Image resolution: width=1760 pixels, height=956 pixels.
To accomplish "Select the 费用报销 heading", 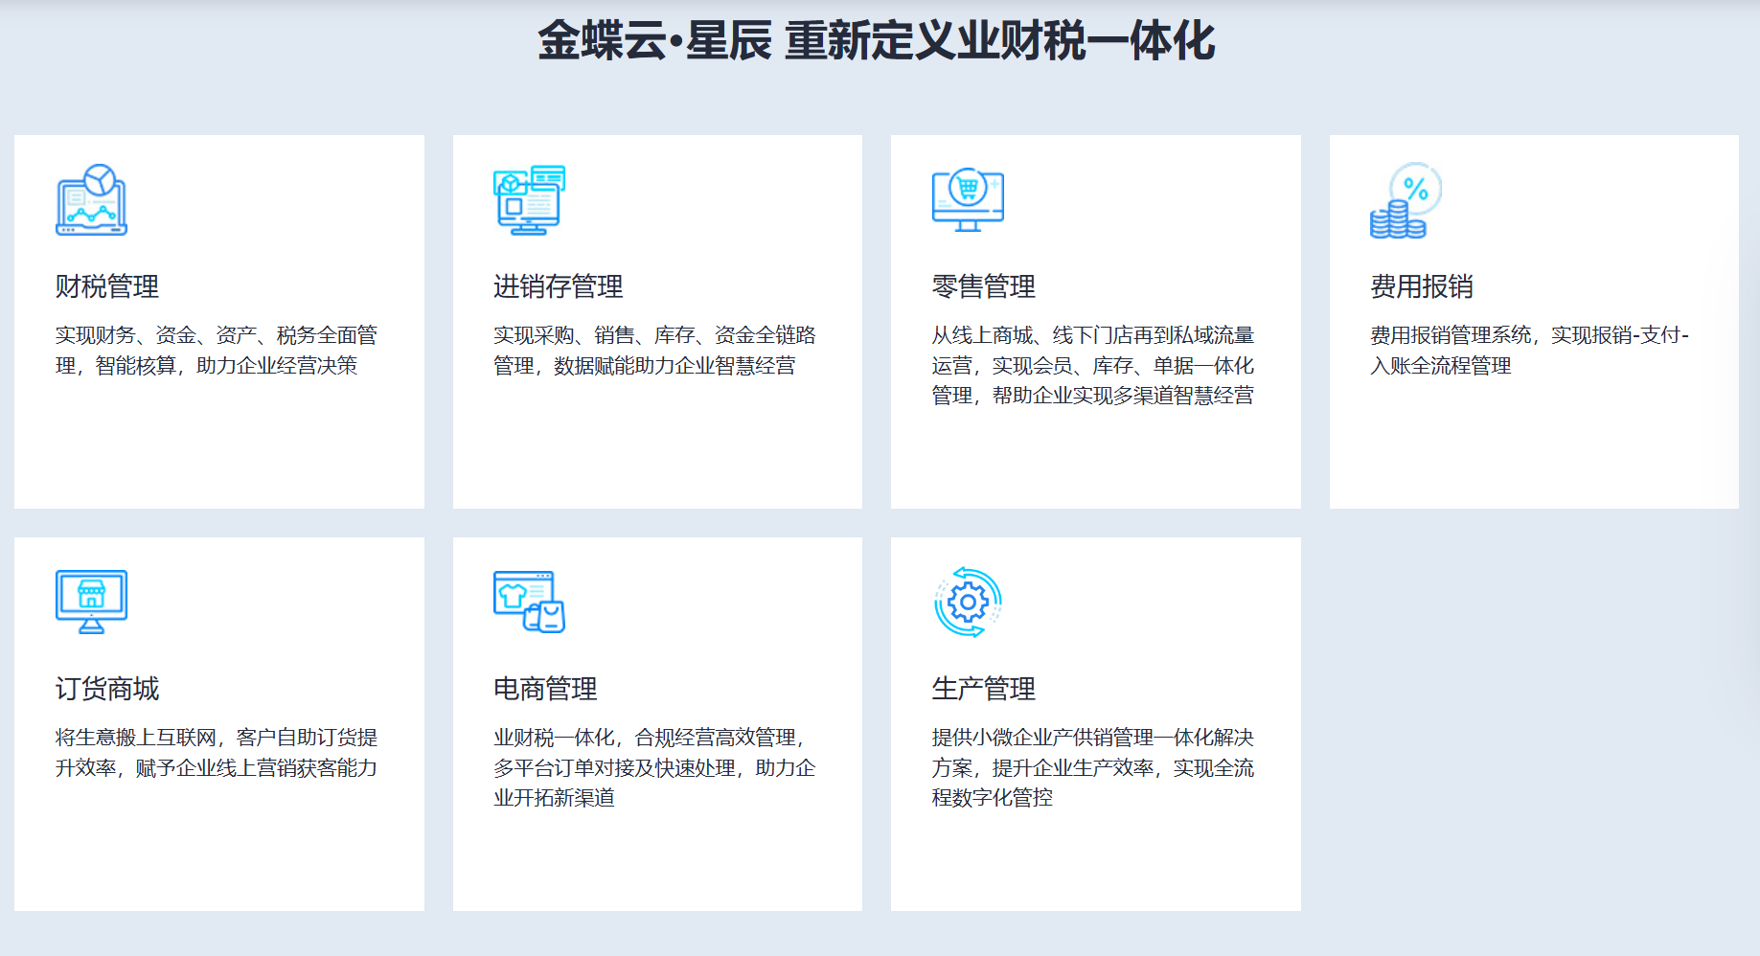I will tap(1422, 286).
